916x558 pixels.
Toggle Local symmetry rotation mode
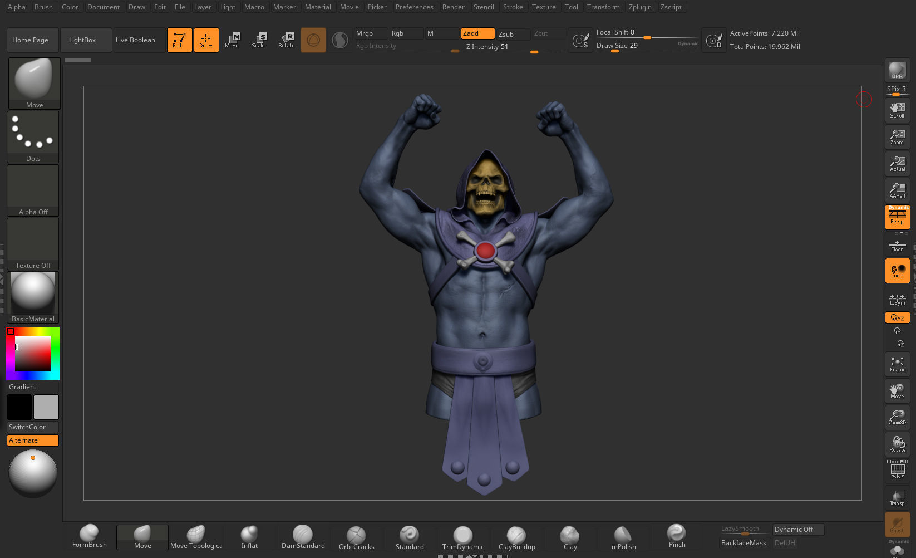tap(898, 271)
